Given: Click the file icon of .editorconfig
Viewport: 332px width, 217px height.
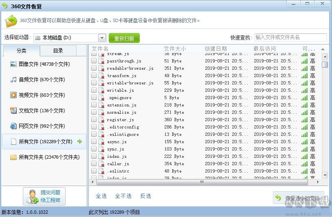Looking at the screenshot, I should tap(101, 127).
